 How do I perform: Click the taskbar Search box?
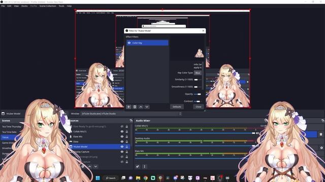pos(111,178)
